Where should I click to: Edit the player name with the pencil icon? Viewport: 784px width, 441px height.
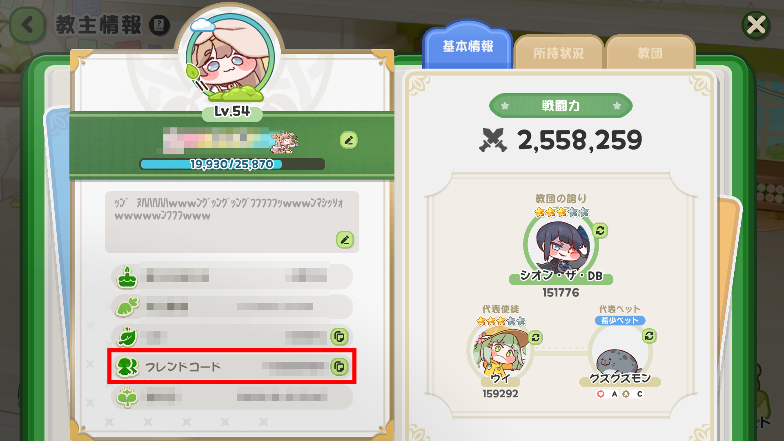(x=349, y=140)
